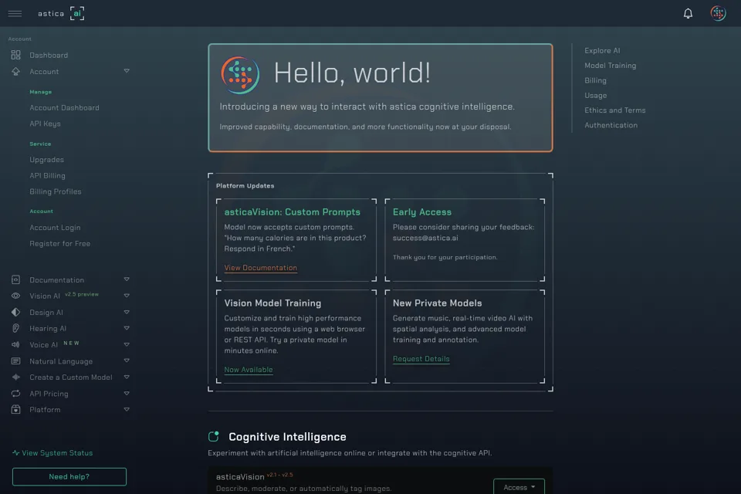Expand the Vision AI section arrow
This screenshot has height=494, width=741.
127,296
